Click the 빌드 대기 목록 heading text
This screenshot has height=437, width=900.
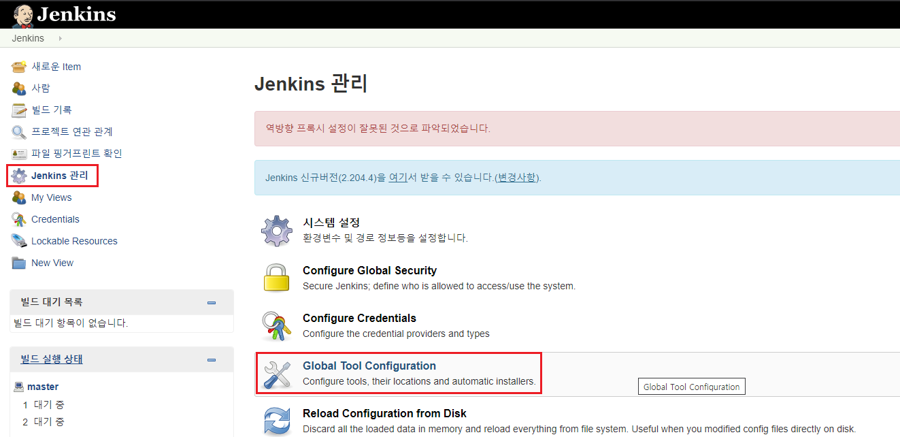pos(52,302)
